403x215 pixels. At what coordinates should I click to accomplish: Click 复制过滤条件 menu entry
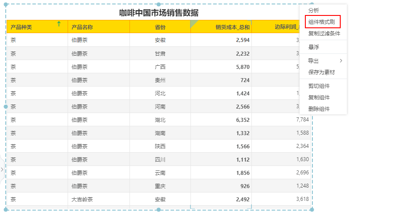pyautogui.click(x=324, y=34)
